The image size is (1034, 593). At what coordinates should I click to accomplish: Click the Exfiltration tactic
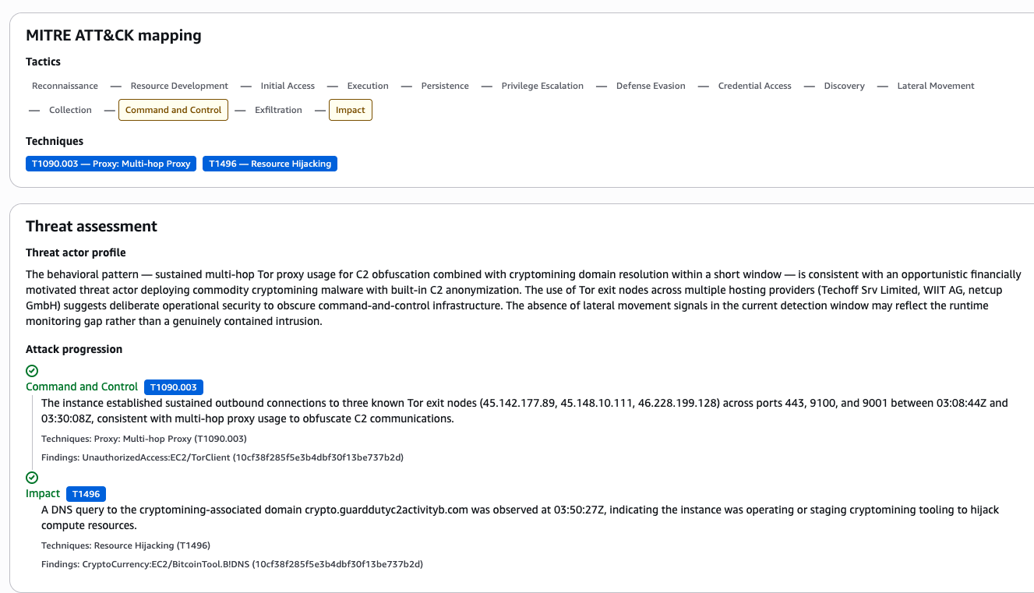point(278,110)
